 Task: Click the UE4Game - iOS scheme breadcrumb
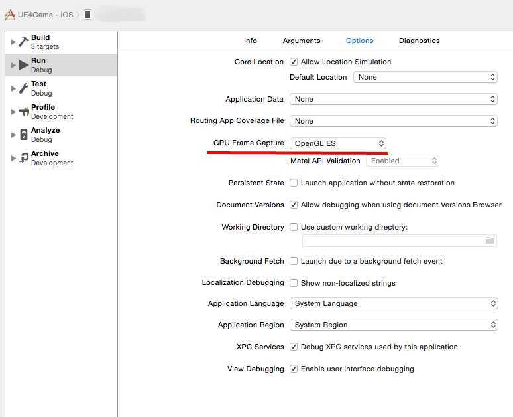(46, 15)
